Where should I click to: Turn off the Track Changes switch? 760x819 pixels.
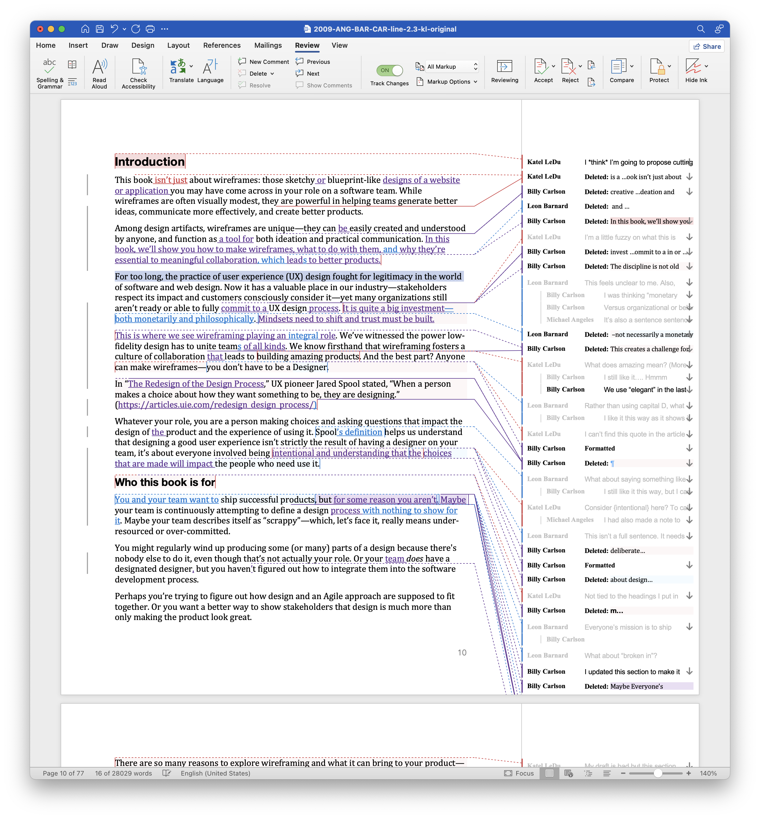(x=389, y=70)
